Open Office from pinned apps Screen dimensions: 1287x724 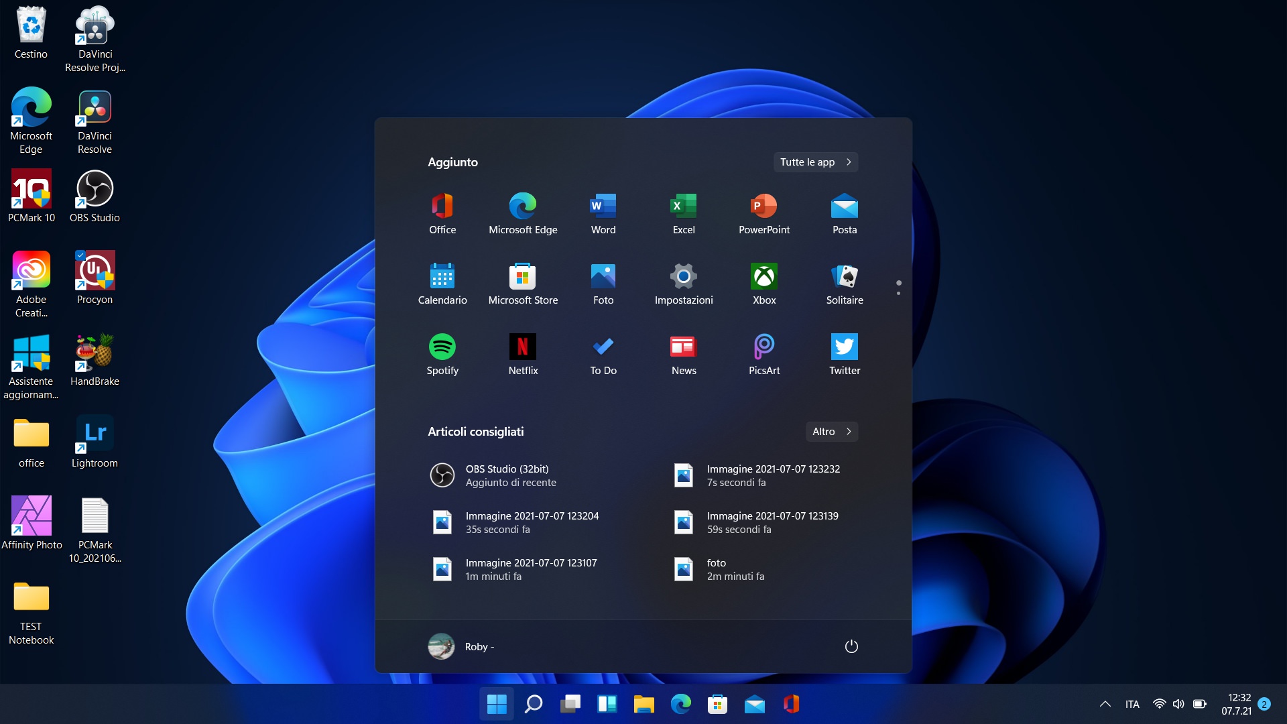point(442,214)
